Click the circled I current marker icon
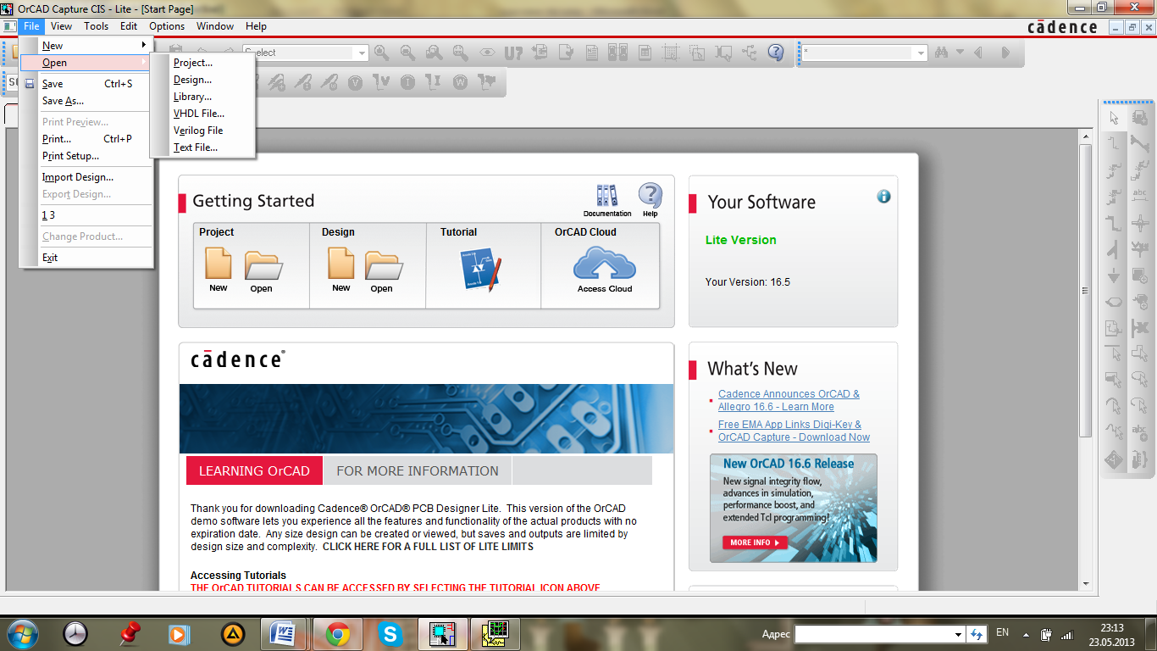This screenshot has width=1157, height=651. pos(408,82)
